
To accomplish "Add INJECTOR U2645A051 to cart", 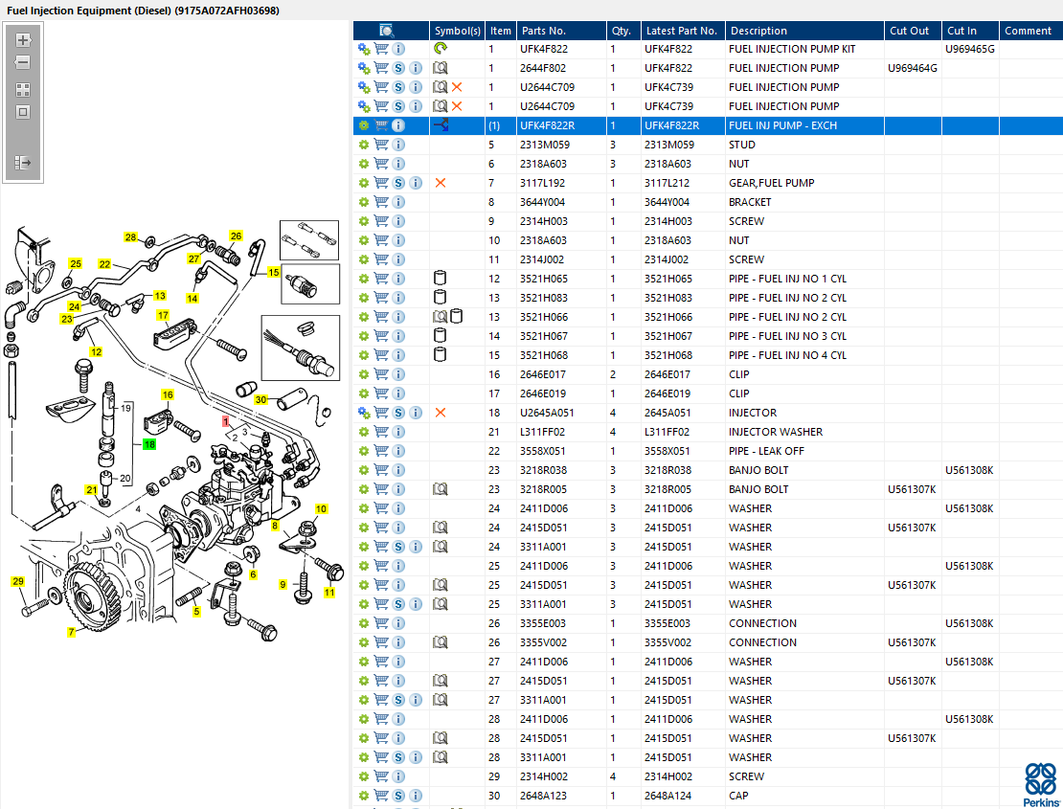I will tap(382, 413).
